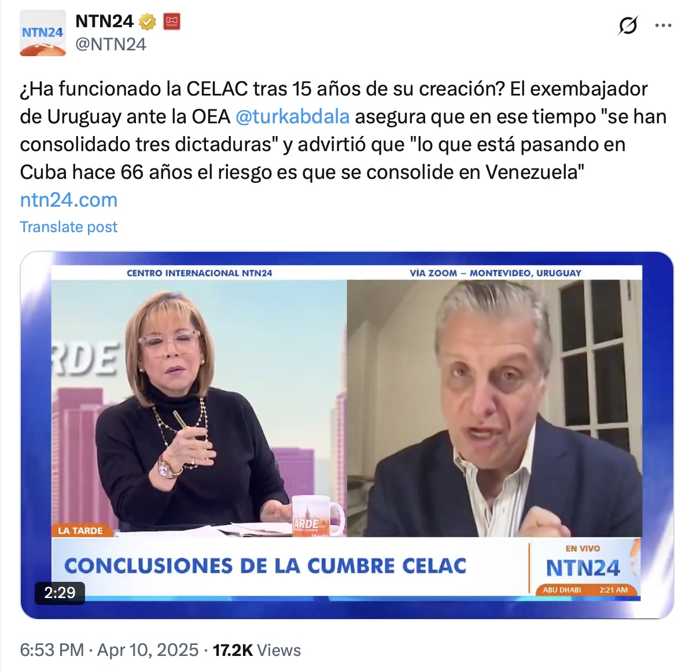Click the red affiliate badge next to NTN24
Screen dimensions: 689x671
pos(172,21)
